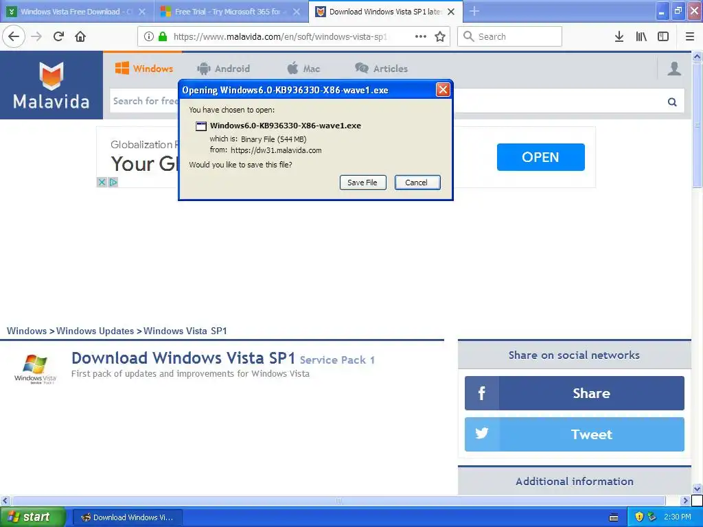Screen dimensions: 703x527
Task: Open a new tab with plus icon
Action: pyautogui.click(x=474, y=11)
